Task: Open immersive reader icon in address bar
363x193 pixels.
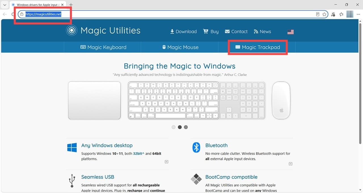Action: point(318,14)
